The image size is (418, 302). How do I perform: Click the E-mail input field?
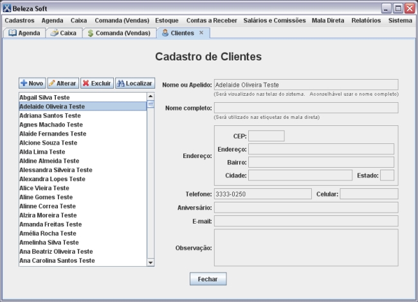pos(306,221)
